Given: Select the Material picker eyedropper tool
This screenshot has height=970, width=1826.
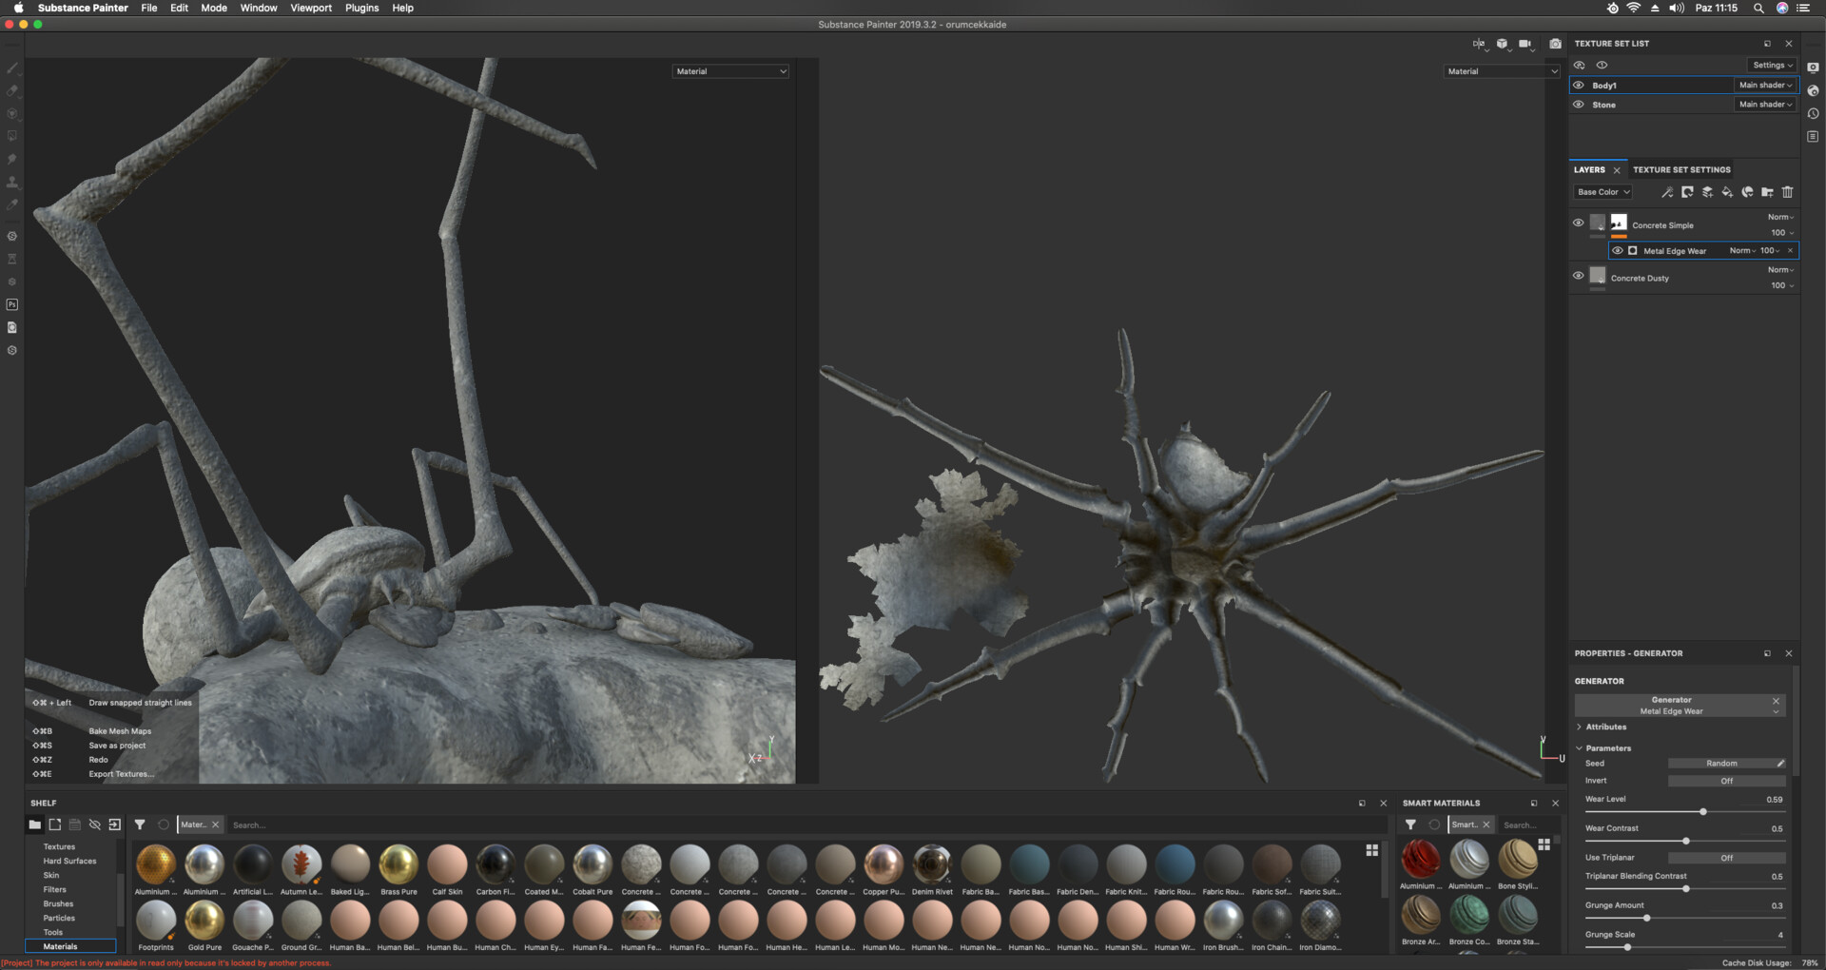Looking at the screenshot, I should 12,205.
